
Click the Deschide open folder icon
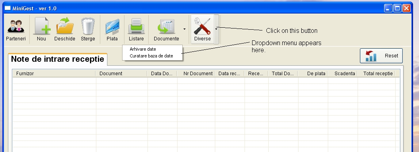pyautogui.click(x=65, y=29)
